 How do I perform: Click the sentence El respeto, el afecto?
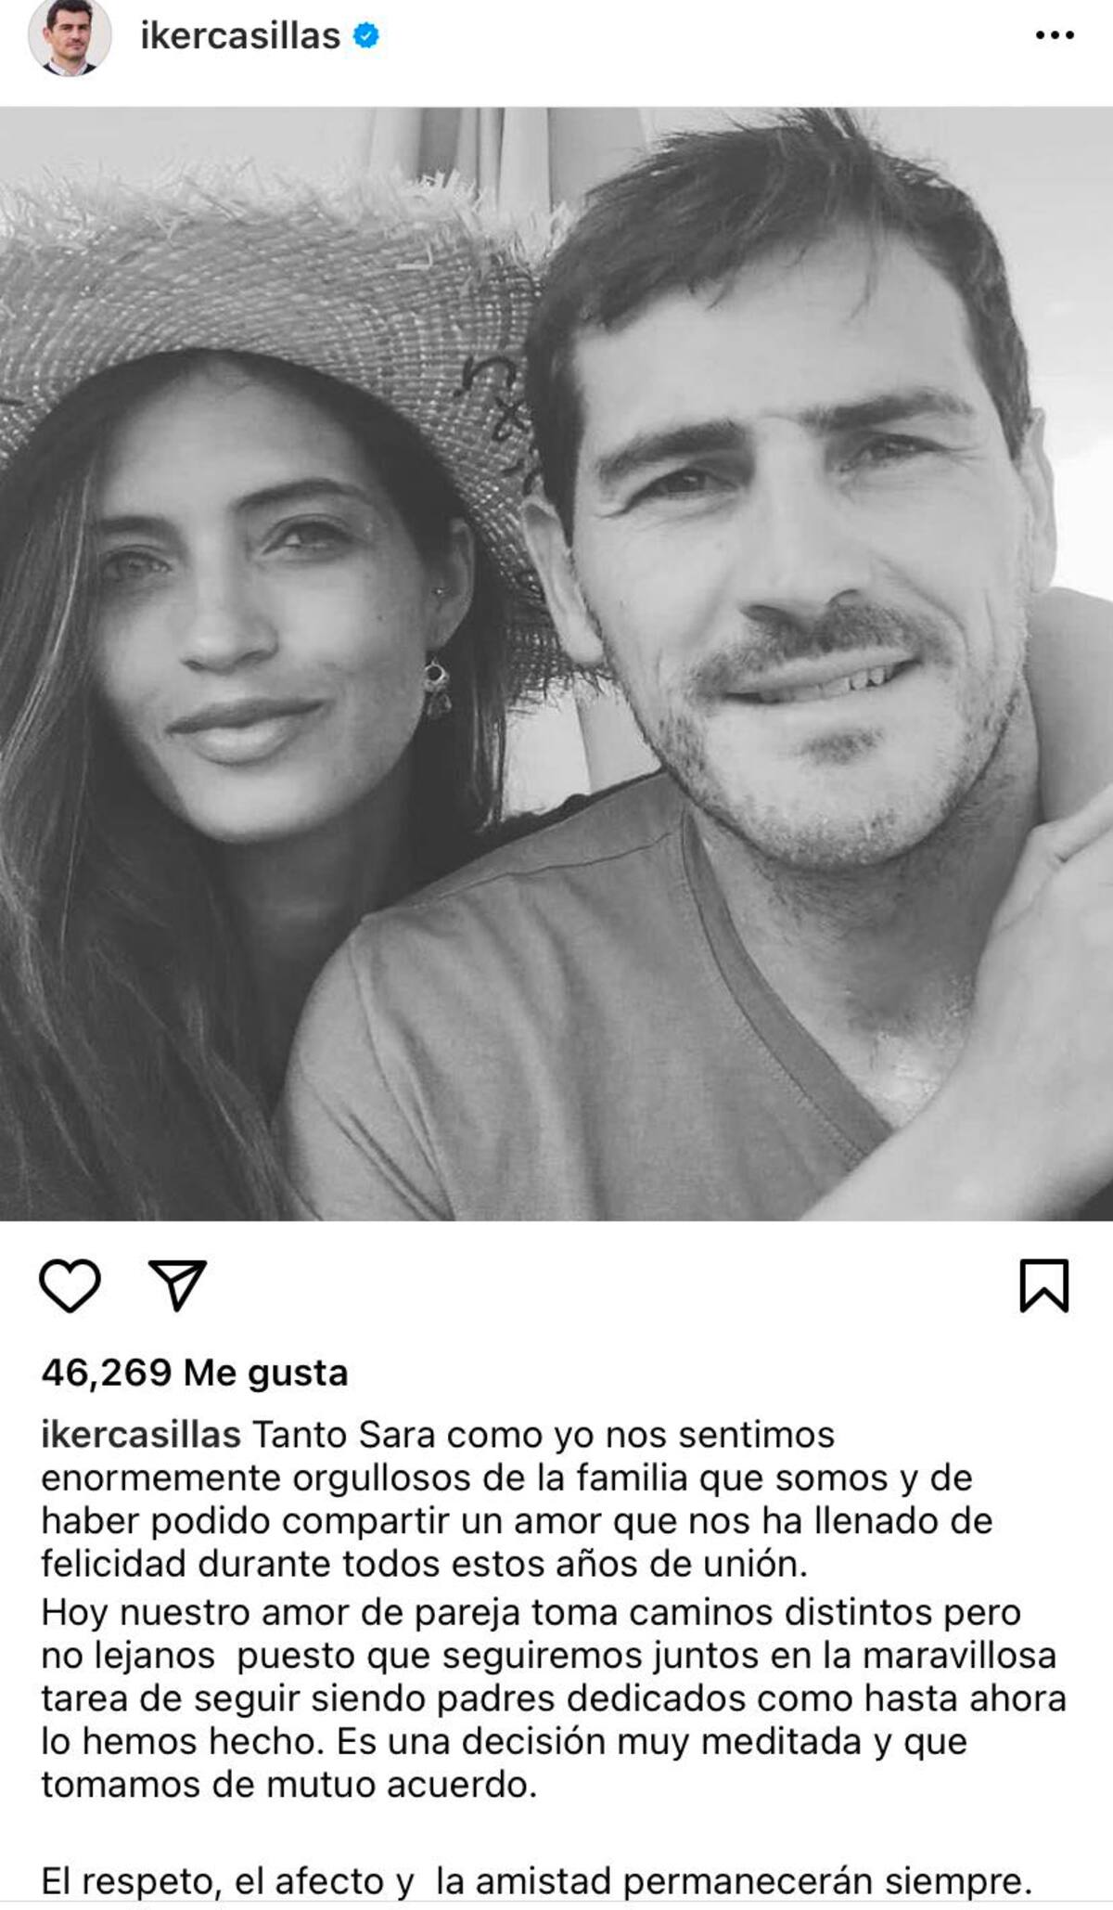536,1882
